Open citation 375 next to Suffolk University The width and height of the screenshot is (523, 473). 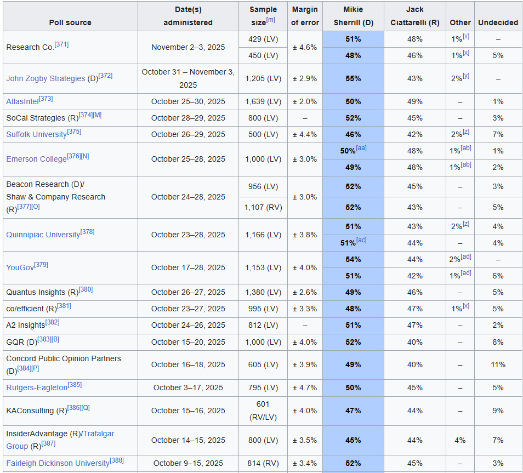[74, 132]
